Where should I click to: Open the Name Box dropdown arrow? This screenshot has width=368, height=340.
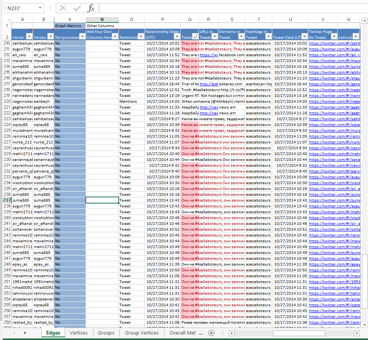click(40, 8)
